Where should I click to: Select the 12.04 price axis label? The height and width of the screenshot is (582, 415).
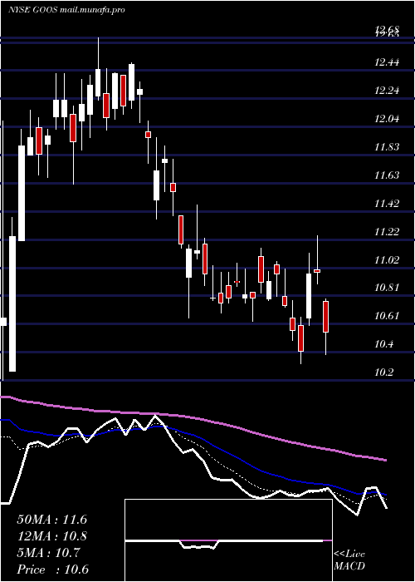tap(387, 119)
